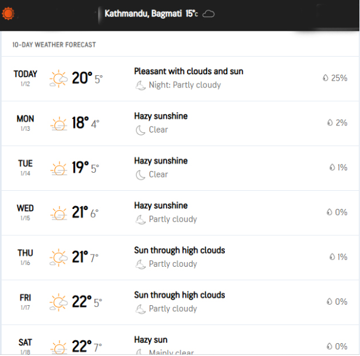Select the FRI 1/17 forecast entry
This screenshot has width=360, height=356.
[180, 302]
